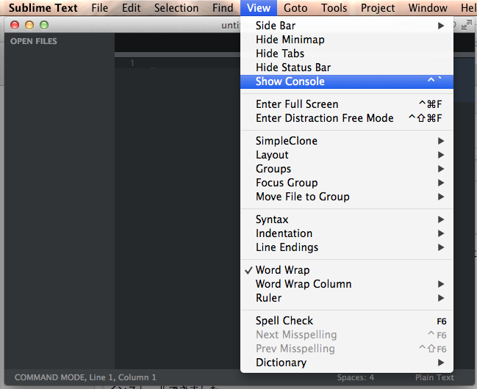Screen dimensions: 477x389
Task: Select Enter Distraction Free Mode
Action: tap(347, 118)
